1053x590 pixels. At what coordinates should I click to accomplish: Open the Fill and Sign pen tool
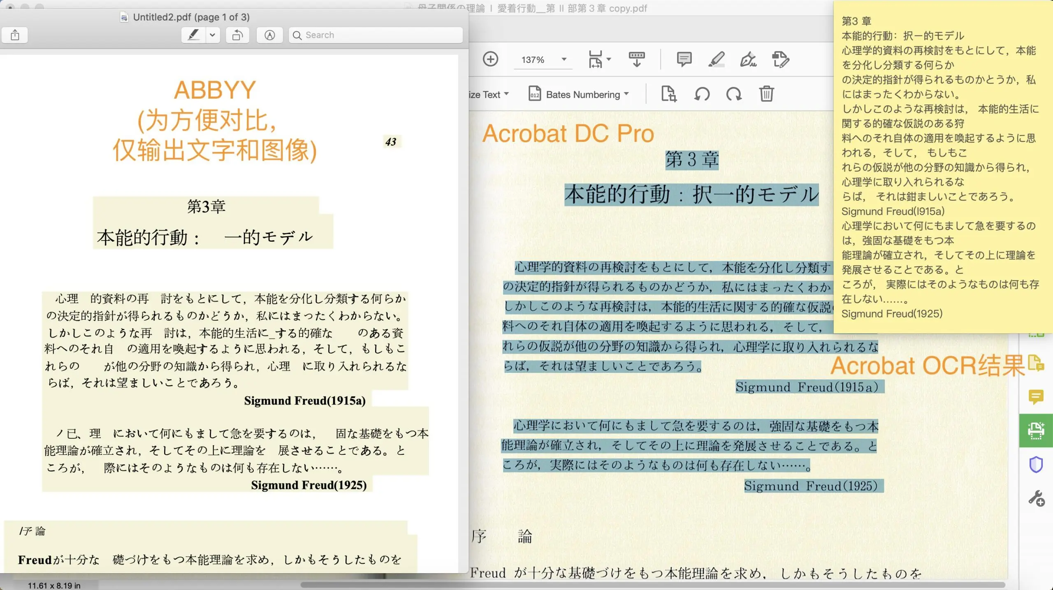coord(748,59)
